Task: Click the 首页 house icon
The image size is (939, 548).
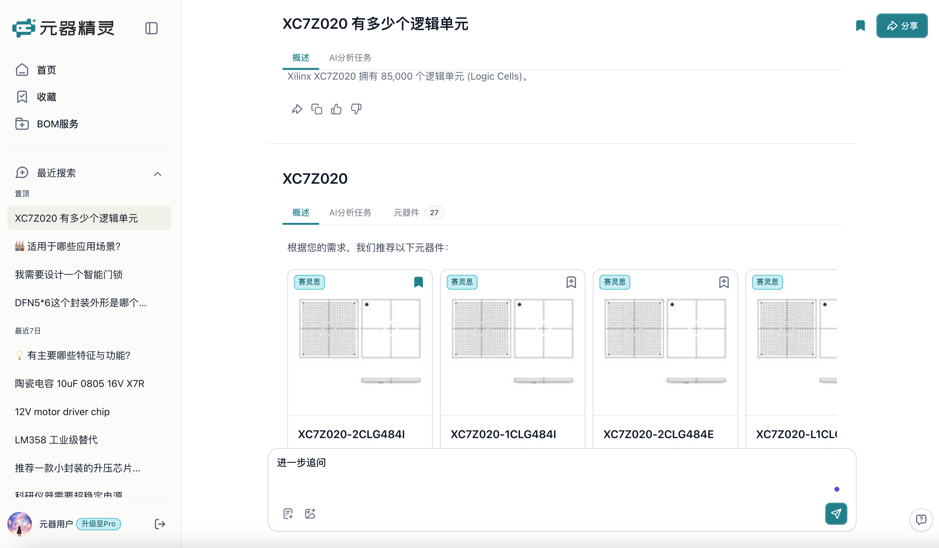Action: tap(22, 69)
